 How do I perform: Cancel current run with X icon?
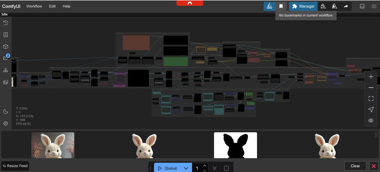[215, 168]
